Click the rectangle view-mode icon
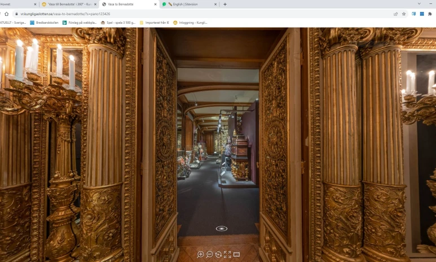Screen dimensions: 436x262 pos(236,255)
